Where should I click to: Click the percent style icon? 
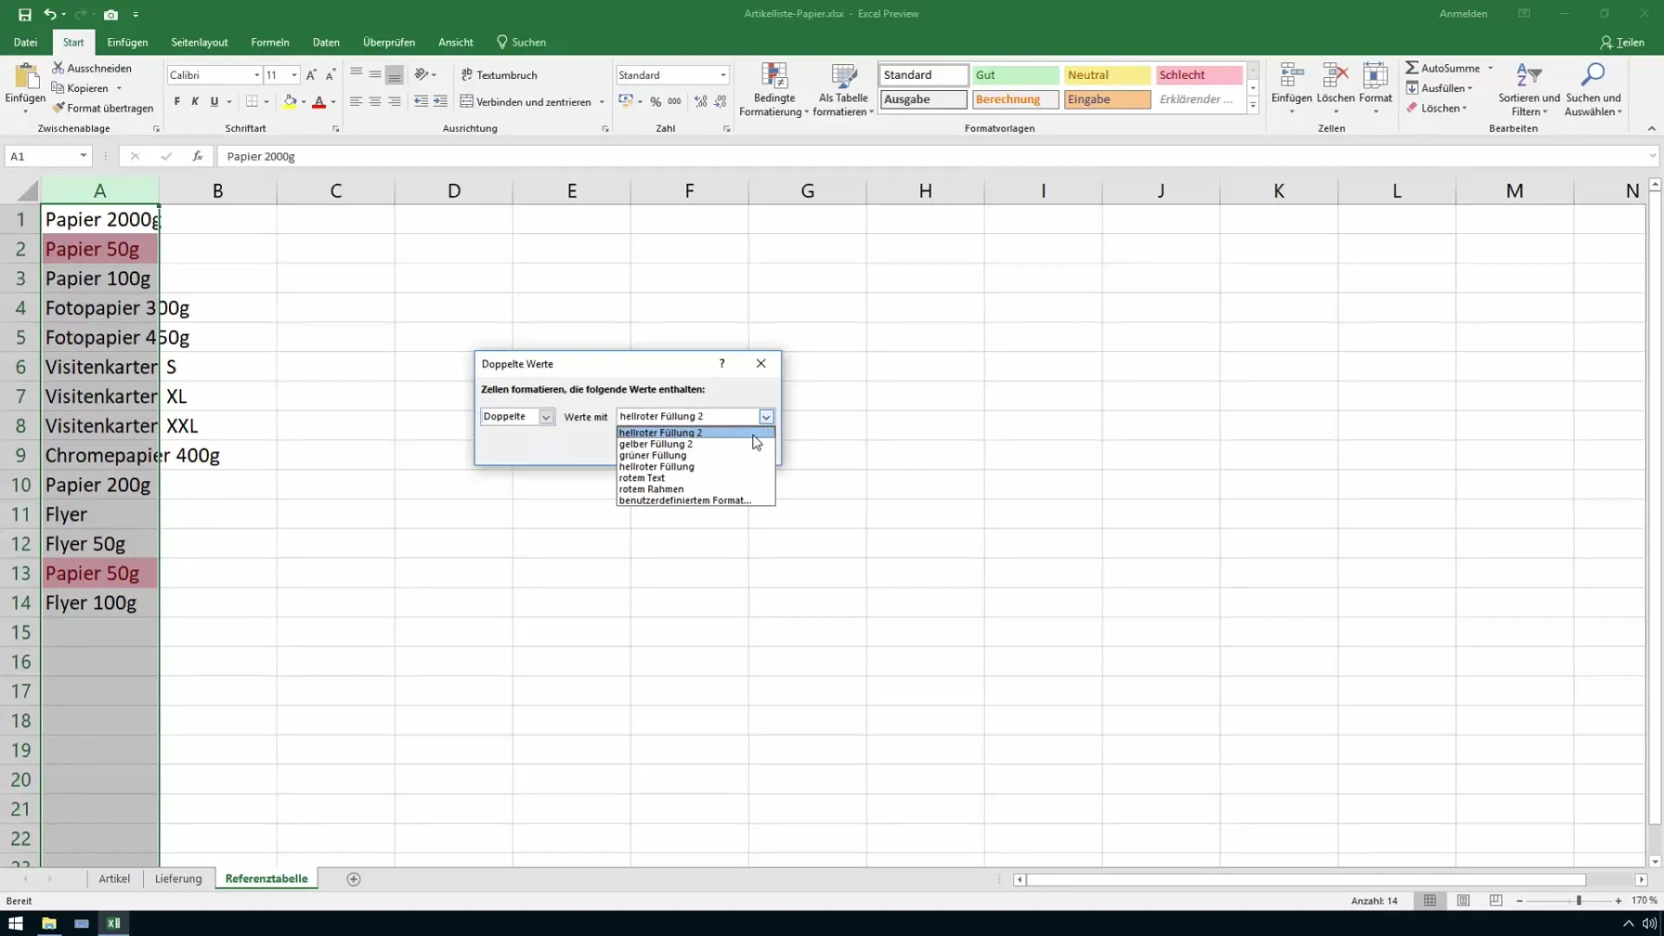click(656, 101)
